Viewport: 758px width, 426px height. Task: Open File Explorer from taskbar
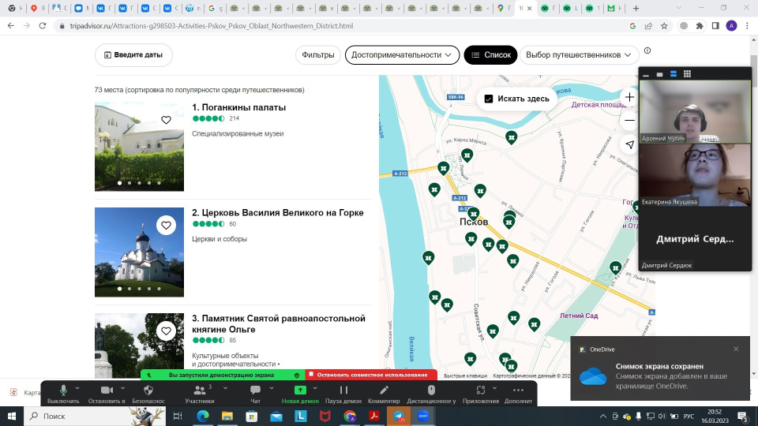pos(227,416)
